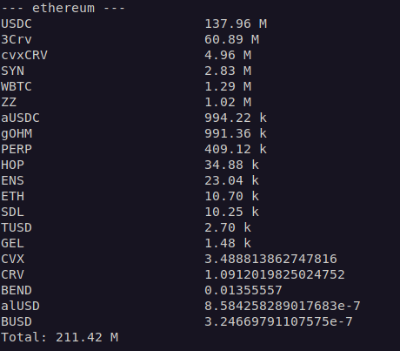Screen dimensions: 400x351
Task: Select the 3Crv token row label
Action: [17, 39]
